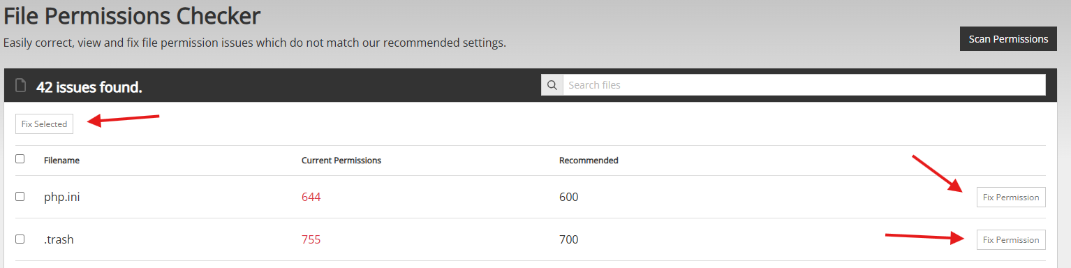Click the Current Permissions column header
The height and width of the screenshot is (268, 1071).
pos(341,161)
